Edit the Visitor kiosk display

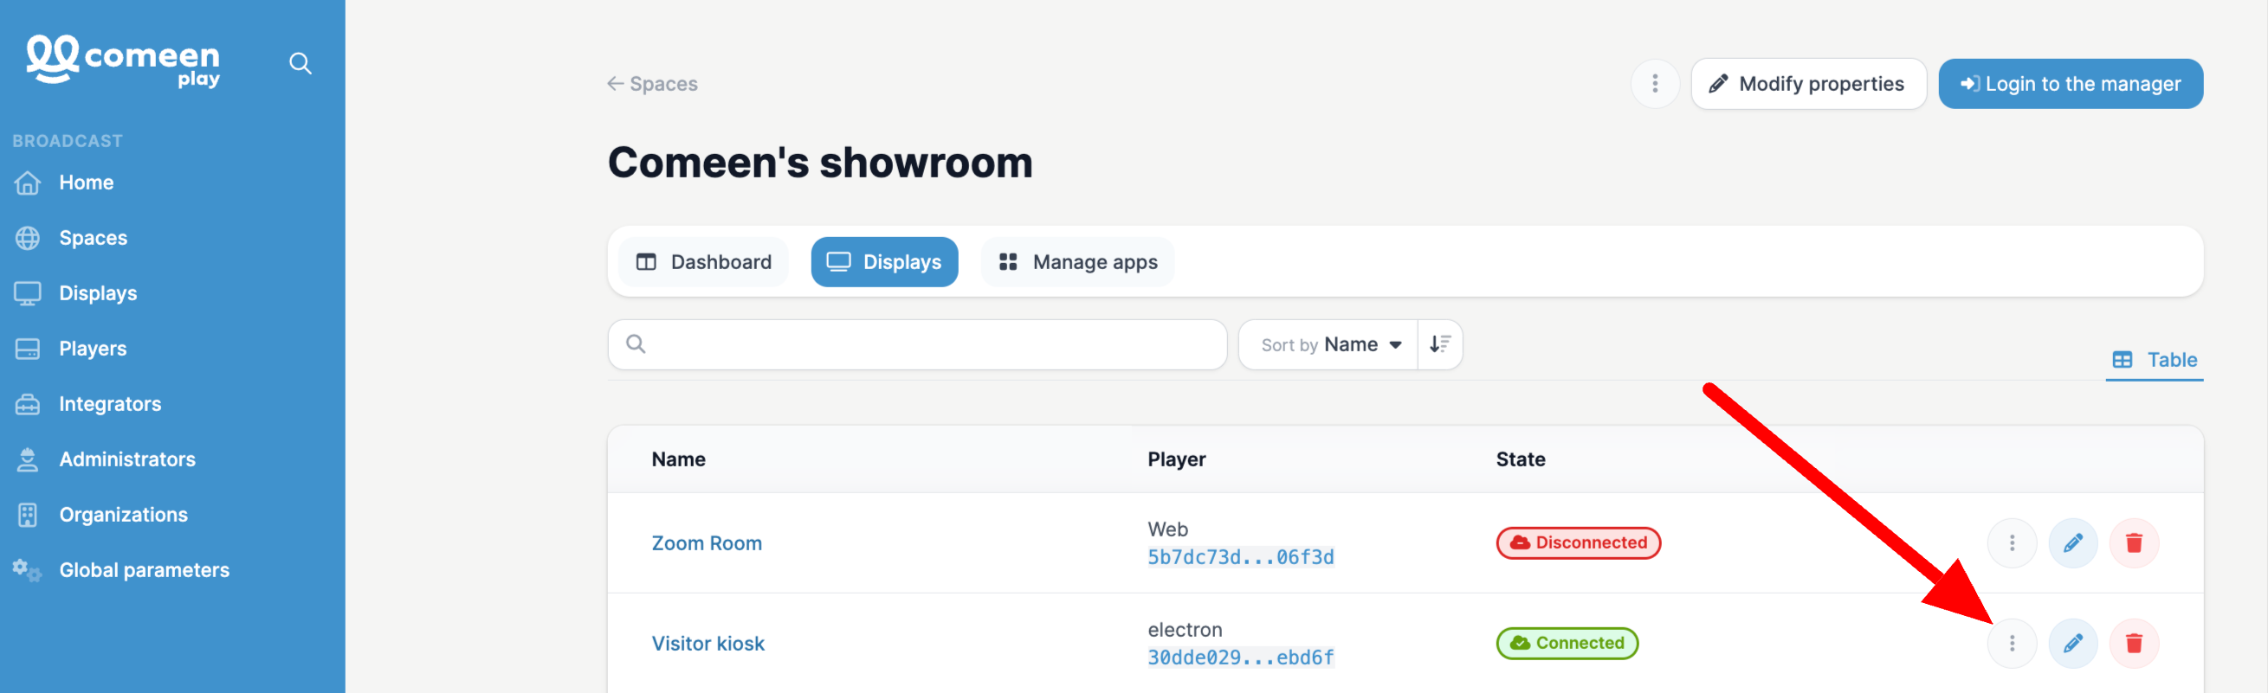pyautogui.click(x=2072, y=644)
